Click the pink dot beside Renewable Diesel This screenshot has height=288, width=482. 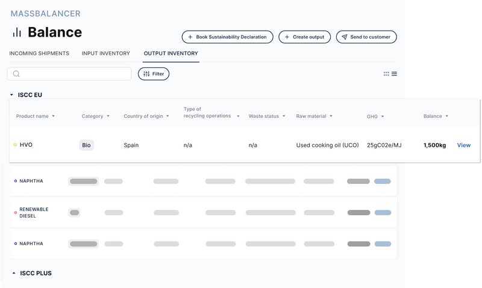15,212
